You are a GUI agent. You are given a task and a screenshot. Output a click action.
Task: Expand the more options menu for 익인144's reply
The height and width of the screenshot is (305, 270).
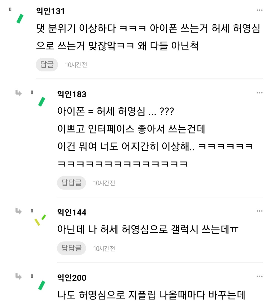point(259,211)
